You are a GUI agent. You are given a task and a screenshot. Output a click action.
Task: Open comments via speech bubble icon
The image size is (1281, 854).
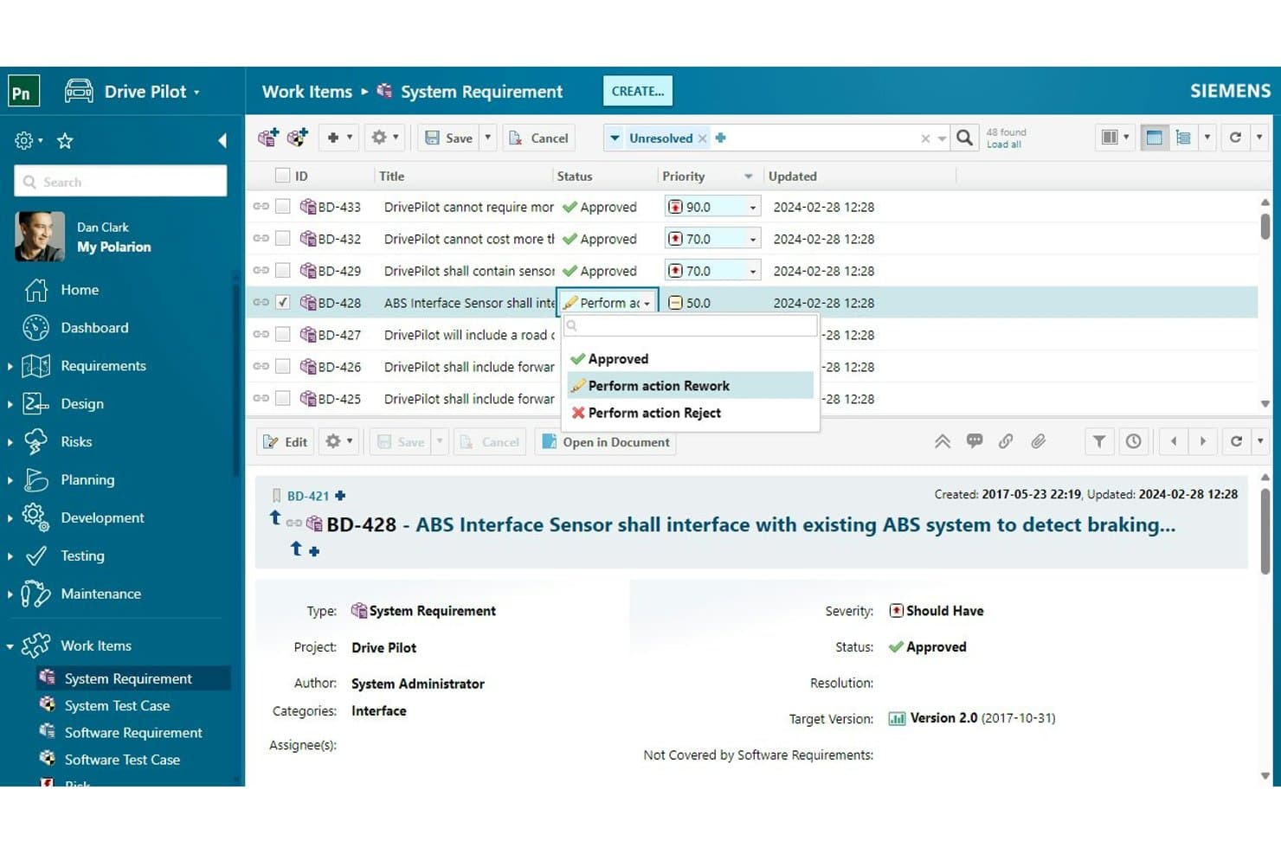(x=975, y=441)
